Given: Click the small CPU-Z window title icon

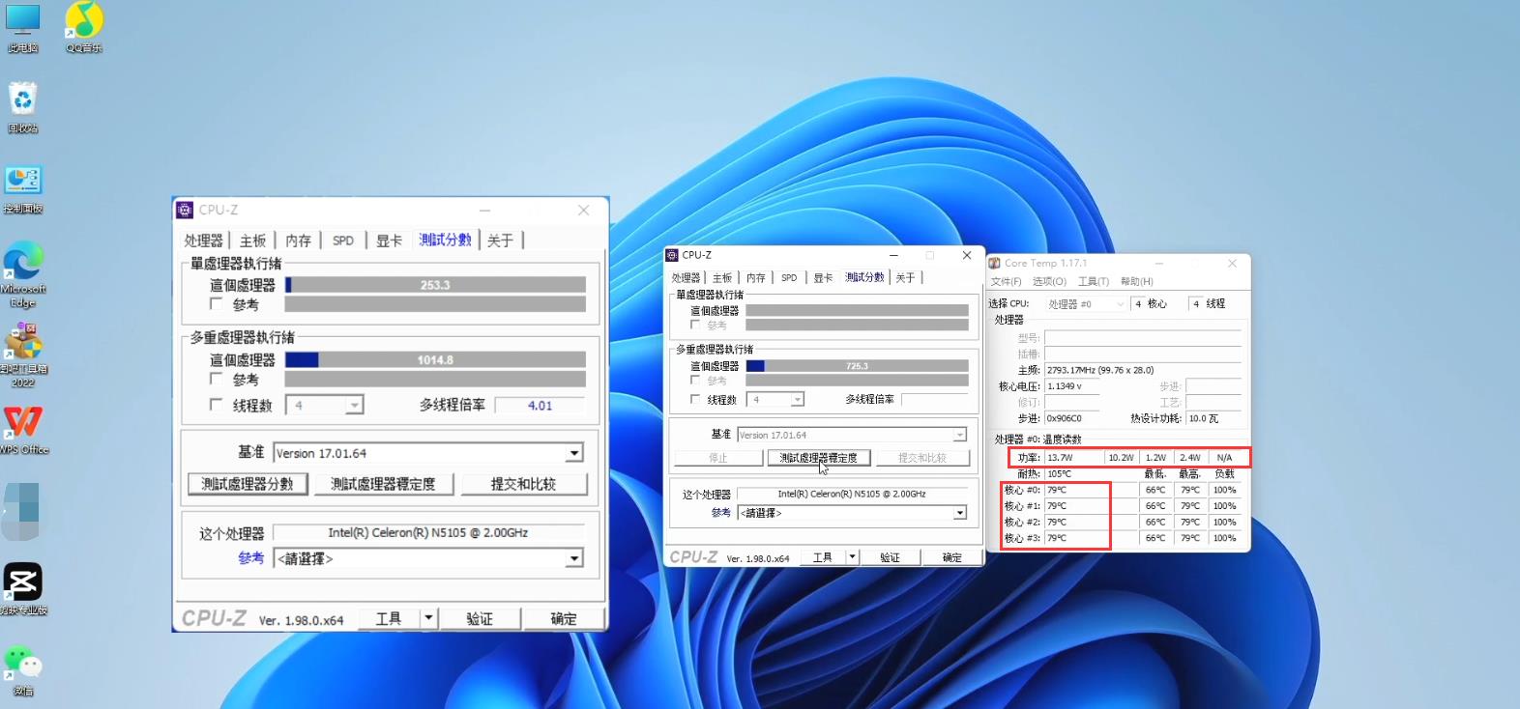Looking at the screenshot, I should coord(672,255).
